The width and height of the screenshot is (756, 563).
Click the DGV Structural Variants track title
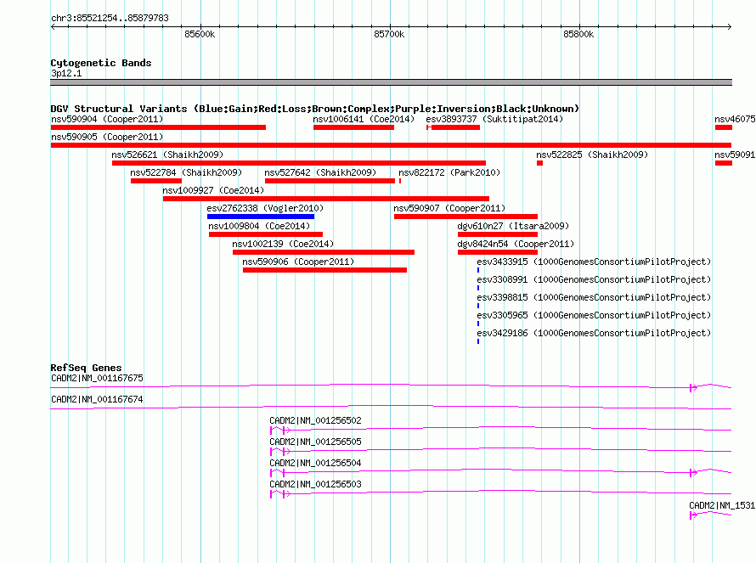point(315,109)
